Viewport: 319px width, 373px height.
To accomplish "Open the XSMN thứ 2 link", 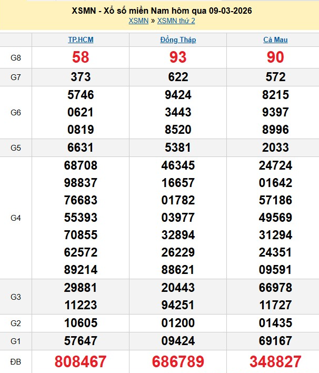I will pos(176,21).
